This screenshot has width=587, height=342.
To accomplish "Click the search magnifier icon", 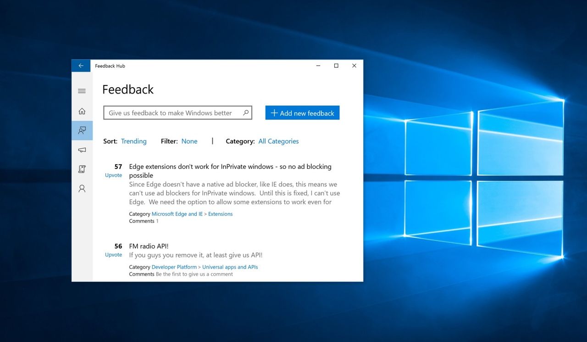I will 246,112.
